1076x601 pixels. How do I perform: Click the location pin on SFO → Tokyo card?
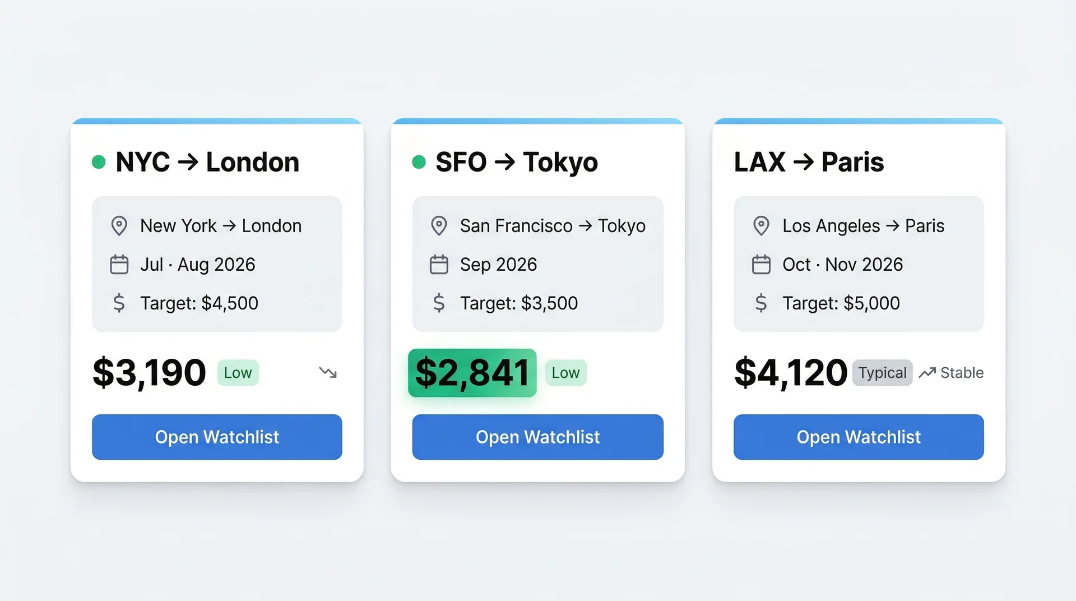(x=439, y=225)
